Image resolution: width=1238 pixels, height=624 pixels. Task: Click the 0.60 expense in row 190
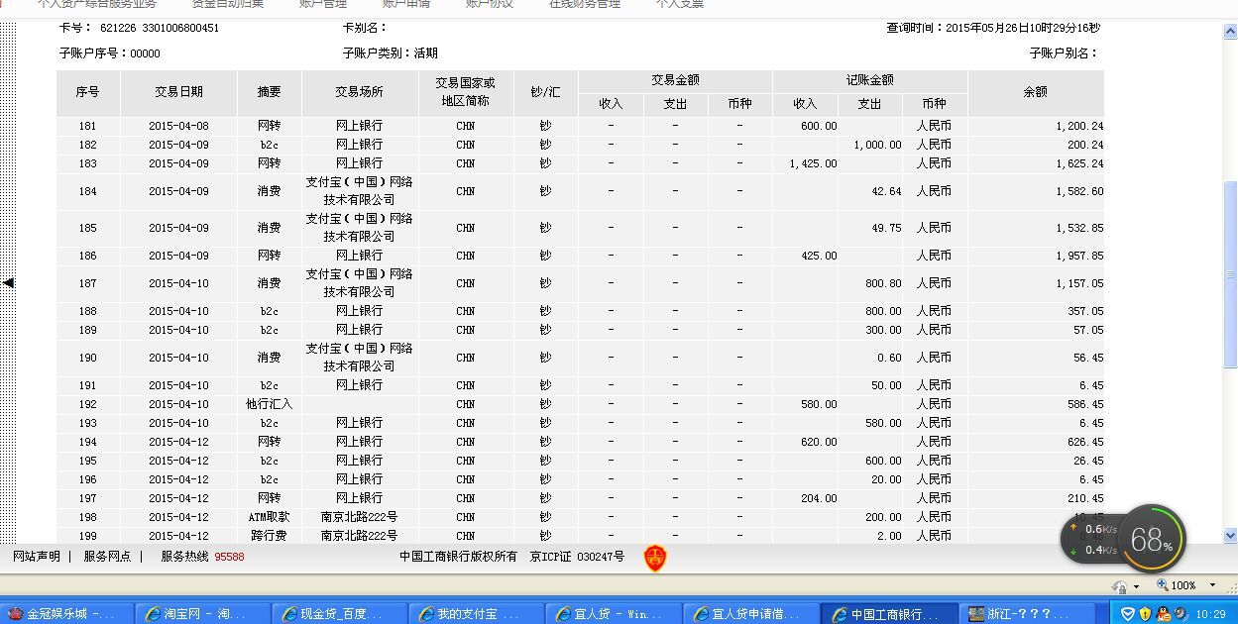click(x=889, y=358)
